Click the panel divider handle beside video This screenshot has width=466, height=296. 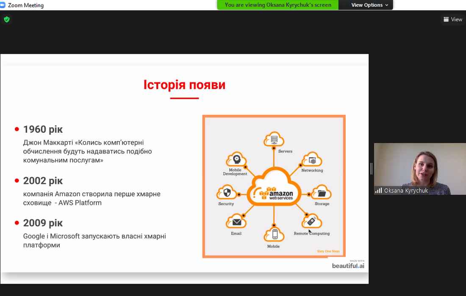click(x=371, y=169)
